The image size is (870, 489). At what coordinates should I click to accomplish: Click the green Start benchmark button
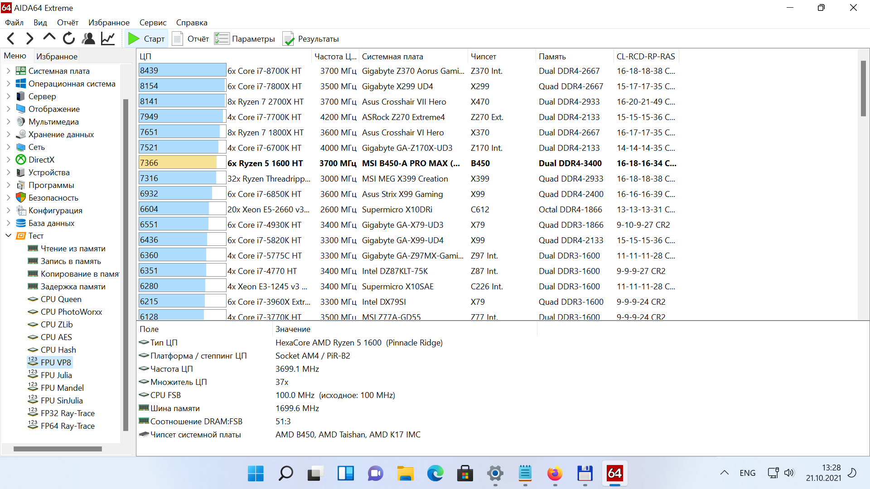tap(146, 39)
